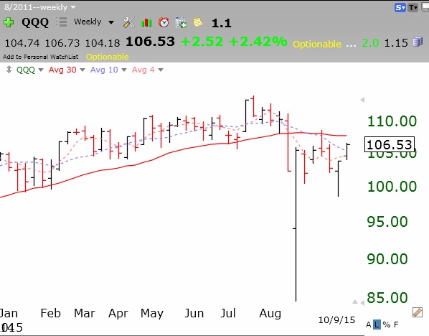This screenshot has height=336, width=429.
Task: Click the 1.15 value near database icon
Action: point(396,43)
